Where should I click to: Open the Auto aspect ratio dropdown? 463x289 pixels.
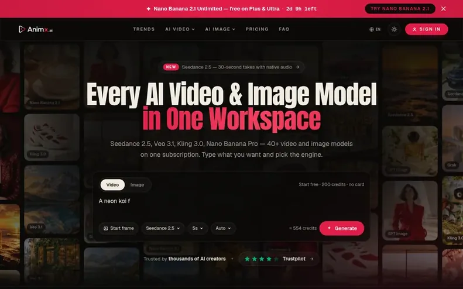click(x=223, y=228)
